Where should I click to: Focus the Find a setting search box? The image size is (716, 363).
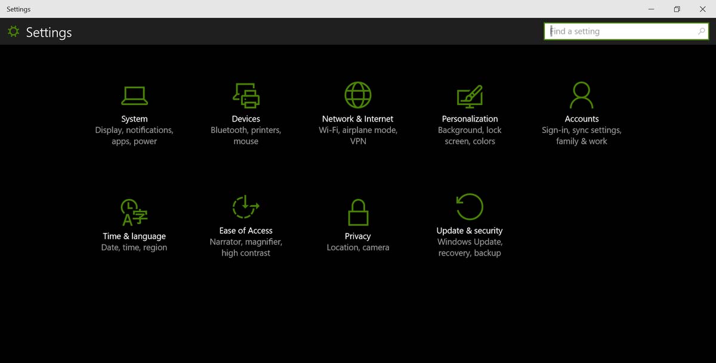(626, 32)
